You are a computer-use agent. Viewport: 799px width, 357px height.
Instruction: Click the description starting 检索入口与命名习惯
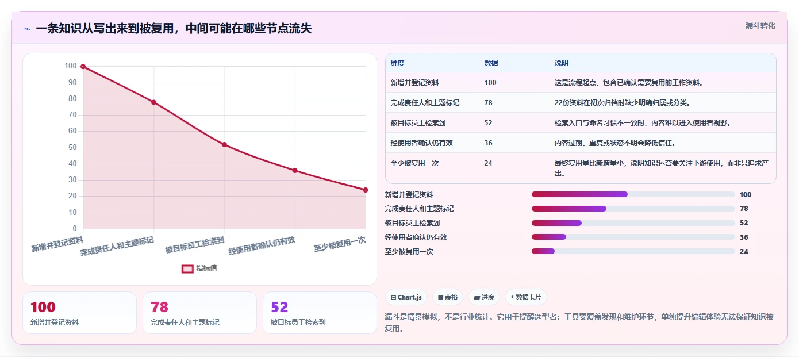(642, 123)
